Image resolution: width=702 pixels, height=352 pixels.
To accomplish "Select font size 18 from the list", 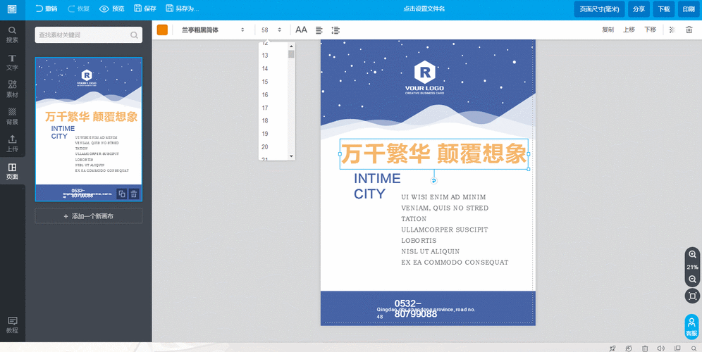I will (265, 120).
